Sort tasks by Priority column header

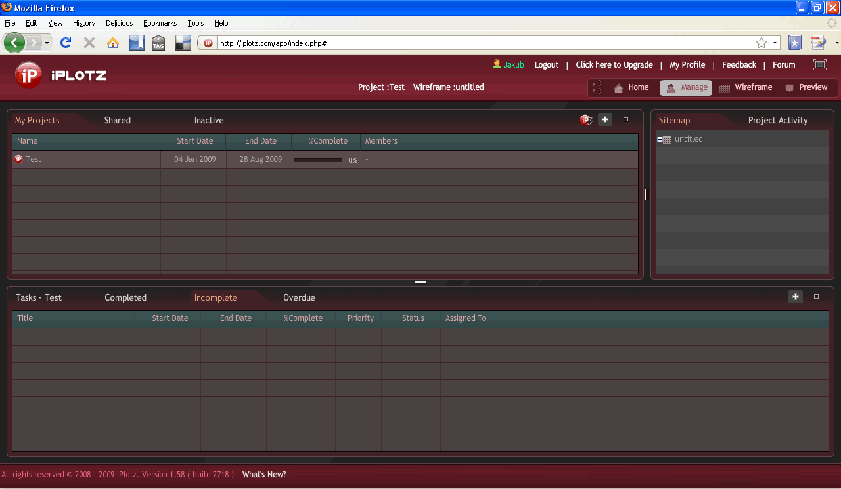coord(360,318)
